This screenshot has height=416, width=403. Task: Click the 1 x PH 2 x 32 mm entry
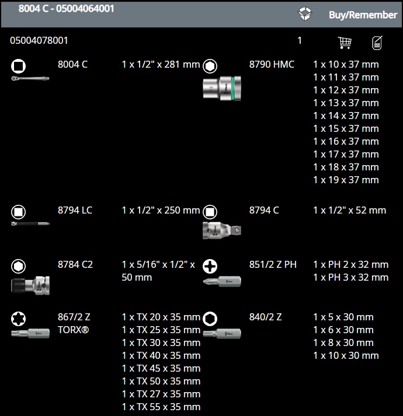[350, 264]
